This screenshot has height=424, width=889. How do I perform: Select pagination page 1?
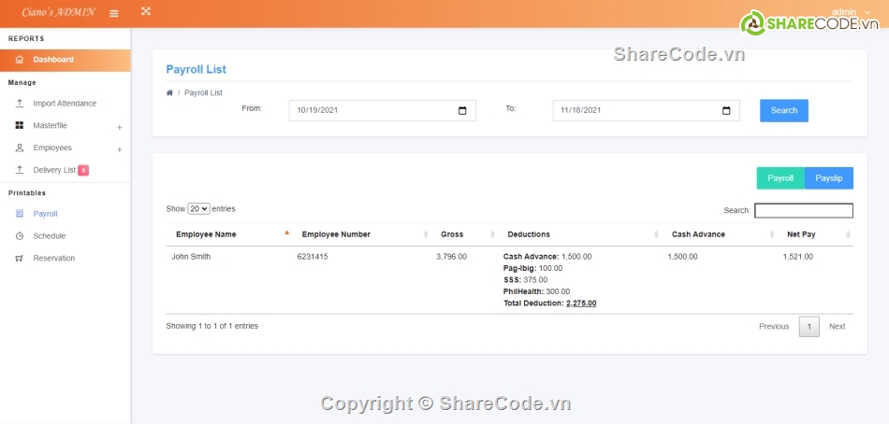[809, 327]
